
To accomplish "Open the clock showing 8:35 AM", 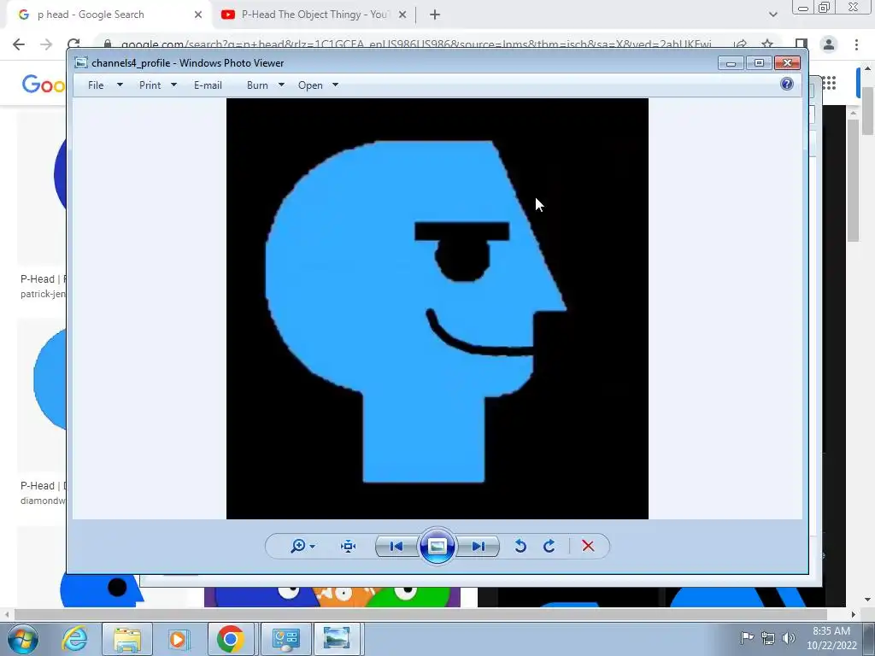I will pos(831,638).
